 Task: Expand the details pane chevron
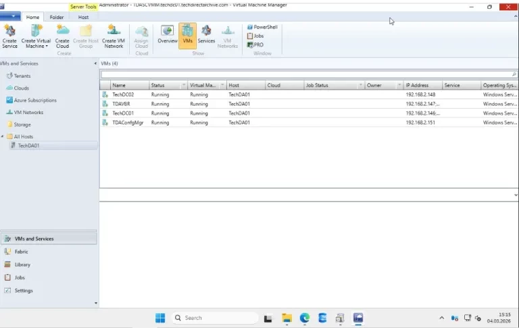pyautogui.click(x=516, y=195)
